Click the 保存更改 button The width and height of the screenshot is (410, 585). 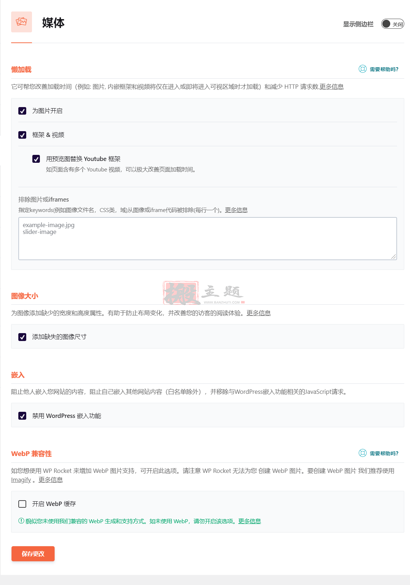pos(33,554)
